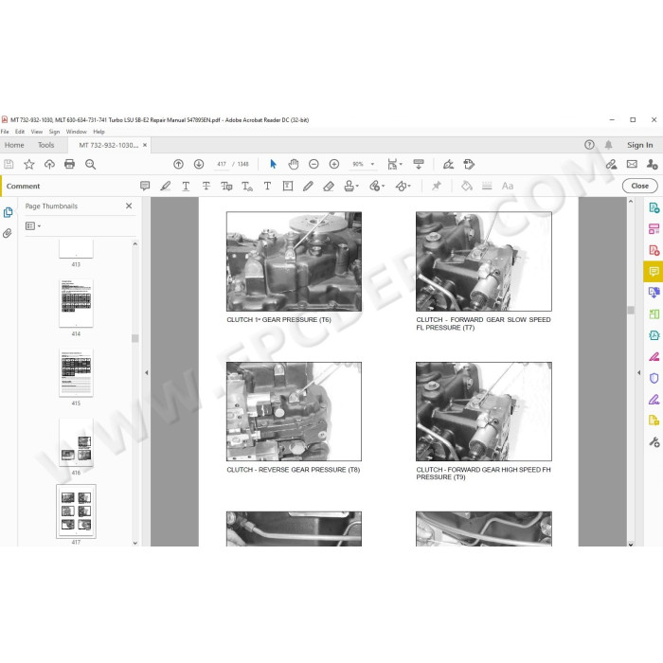Open the Edit menu

[x=20, y=132]
